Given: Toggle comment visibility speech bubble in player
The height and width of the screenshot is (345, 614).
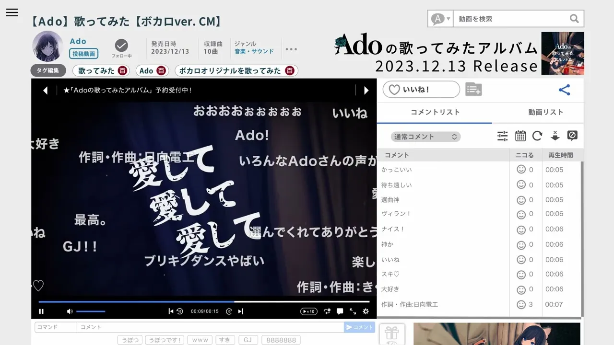Looking at the screenshot, I should coord(340,311).
